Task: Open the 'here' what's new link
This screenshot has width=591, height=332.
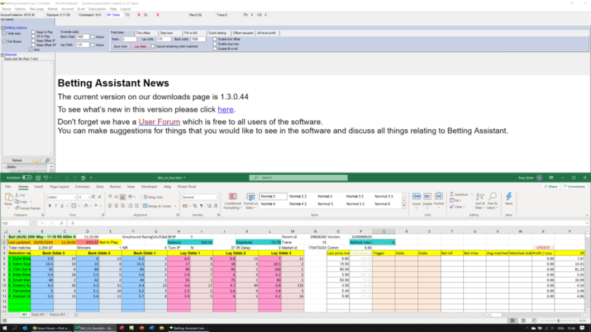Action: [x=225, y=109]
